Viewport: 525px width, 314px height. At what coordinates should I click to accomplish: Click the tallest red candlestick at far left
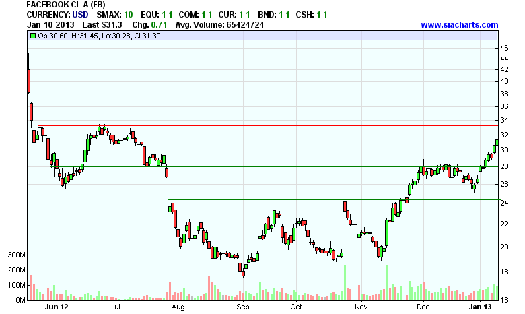(28, 81)
